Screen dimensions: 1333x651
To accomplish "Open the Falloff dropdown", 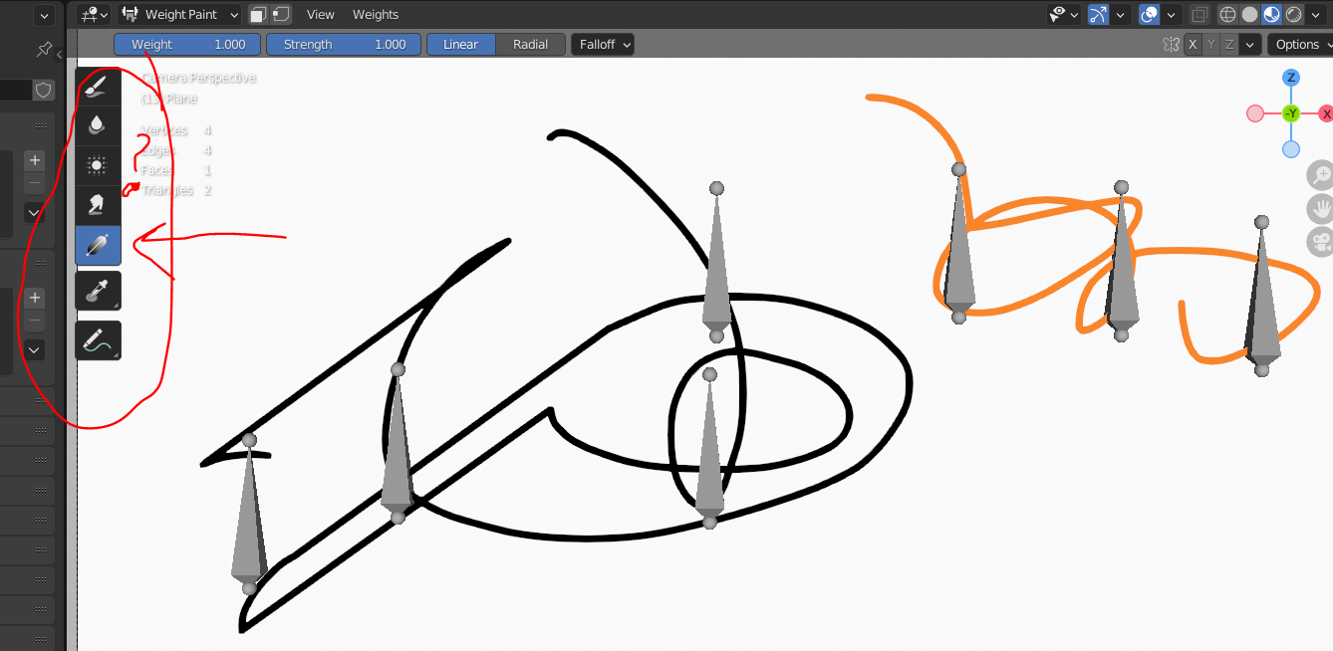I will pyautogui.click(x=602, y=45).
